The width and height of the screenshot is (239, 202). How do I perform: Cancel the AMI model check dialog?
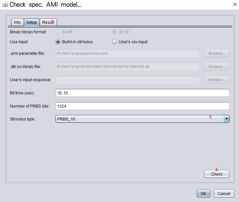(224, 194)
